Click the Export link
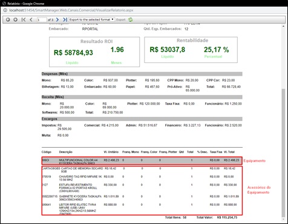This screenshot has height=224, width=288. coord(120,20)
